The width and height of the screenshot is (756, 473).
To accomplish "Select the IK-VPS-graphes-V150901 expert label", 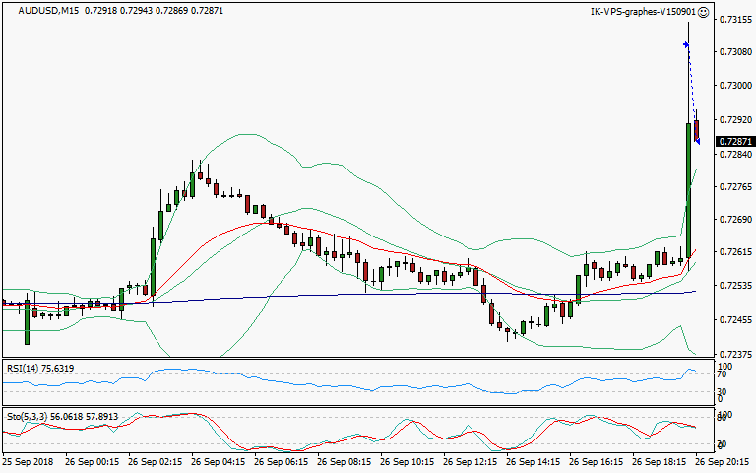I will coord(643,12).
